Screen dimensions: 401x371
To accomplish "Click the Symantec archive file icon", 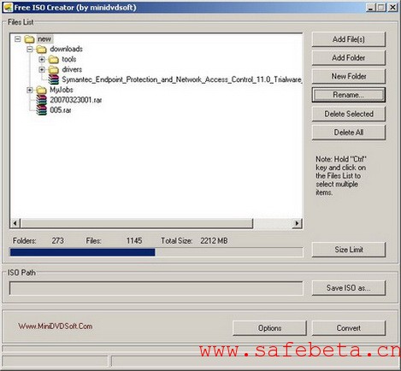I will coord(54,79).
